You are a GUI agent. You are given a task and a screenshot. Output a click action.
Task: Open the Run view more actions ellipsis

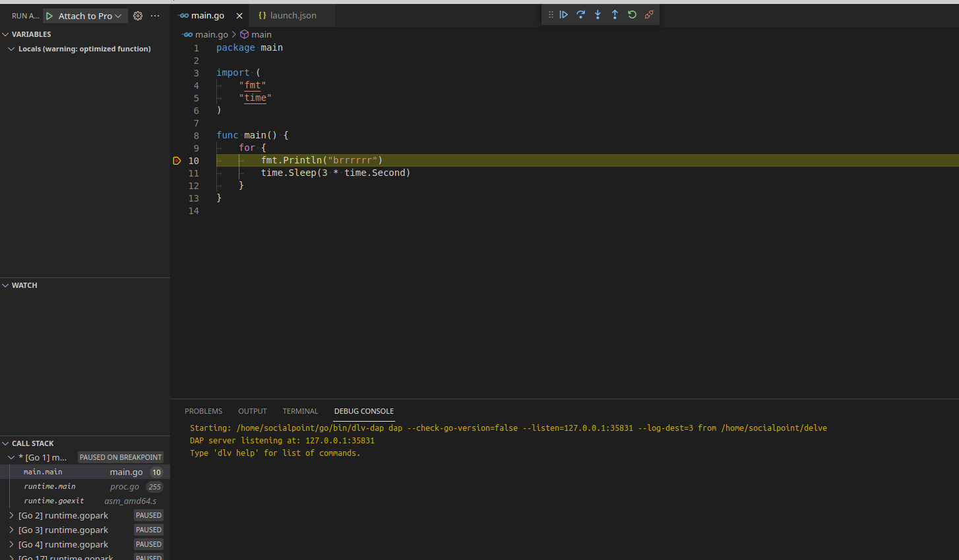tap(155, 16)
